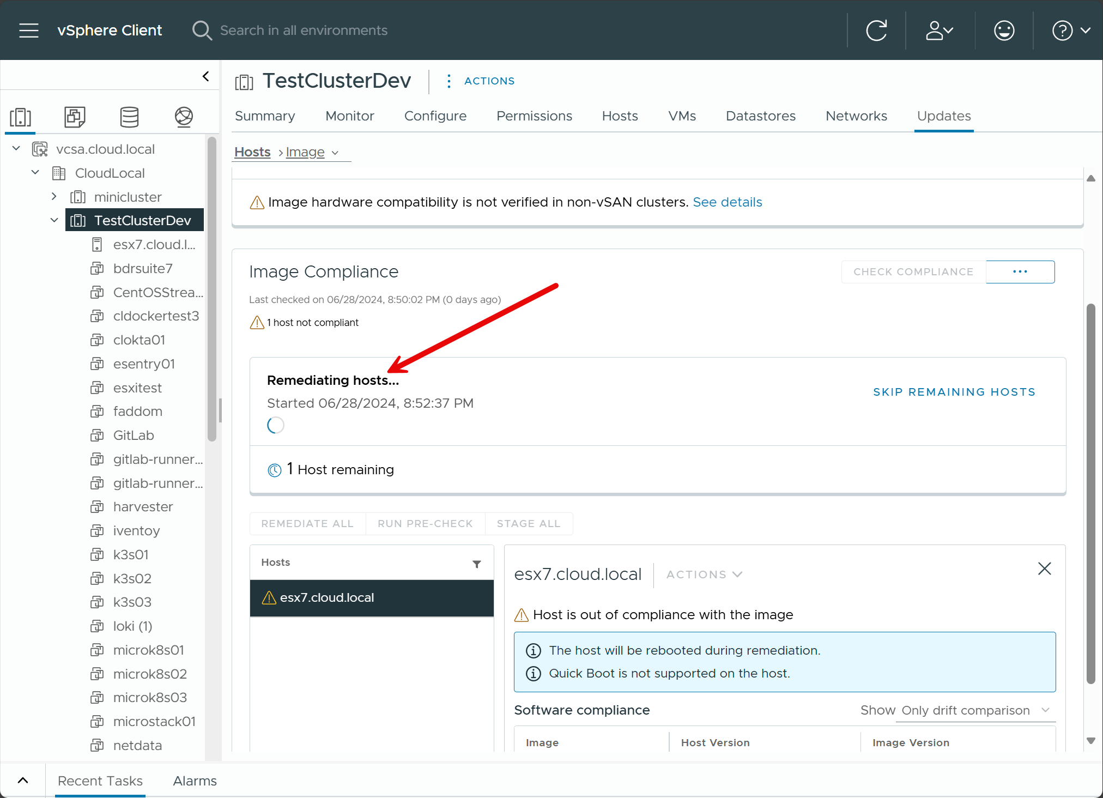The height and width of the screenshot is (798, 1103).
Task: Close the esx7.cloud.local details panel
Action: point(1044,569)
